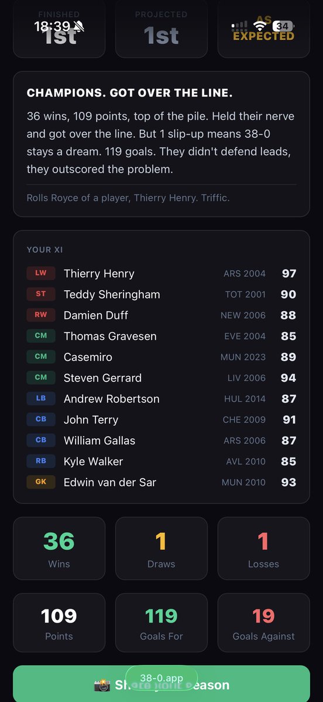Tap the Wi-Fi icon in the status bar
Screen dimensions: 323x702
(260, 26)
